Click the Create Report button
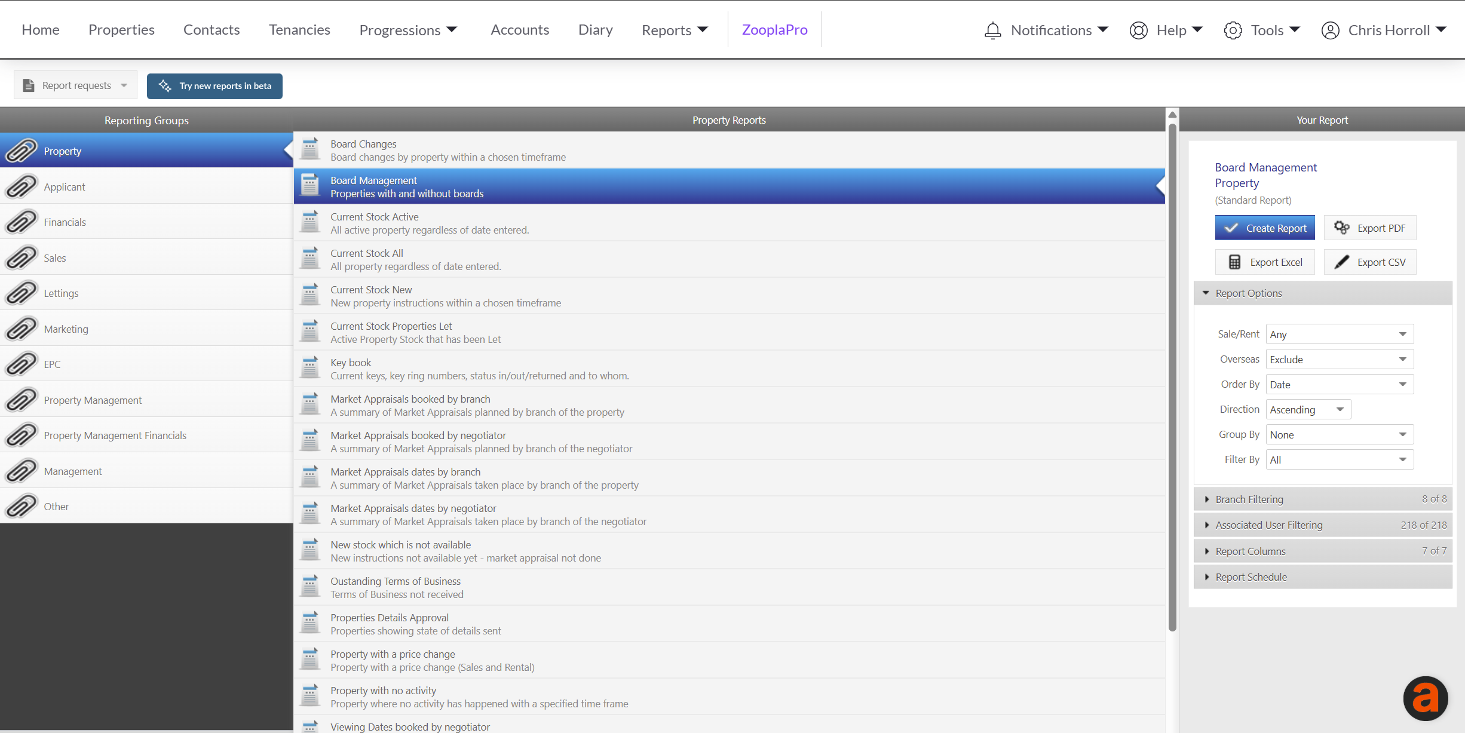 1265,228
